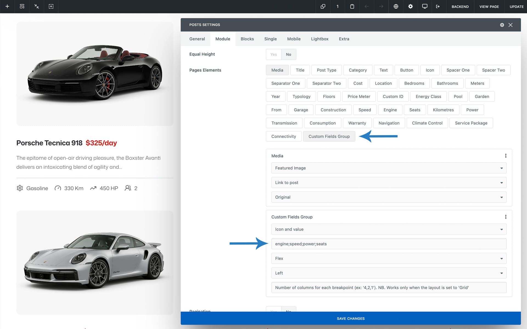Open the Featured Image dropdown
The image size is (527, 329).
click(x=389, y=168)
